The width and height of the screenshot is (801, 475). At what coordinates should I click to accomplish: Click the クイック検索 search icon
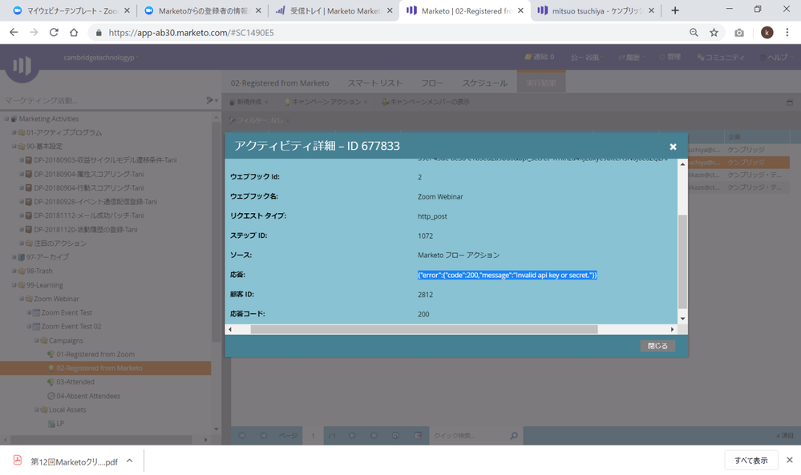[x=514, y=436]
